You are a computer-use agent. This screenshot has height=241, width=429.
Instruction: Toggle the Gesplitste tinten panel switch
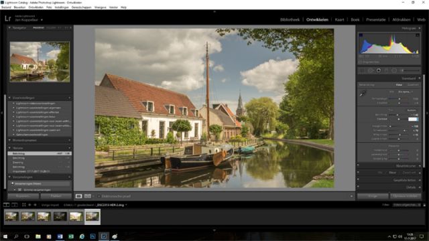pos(358,180)
